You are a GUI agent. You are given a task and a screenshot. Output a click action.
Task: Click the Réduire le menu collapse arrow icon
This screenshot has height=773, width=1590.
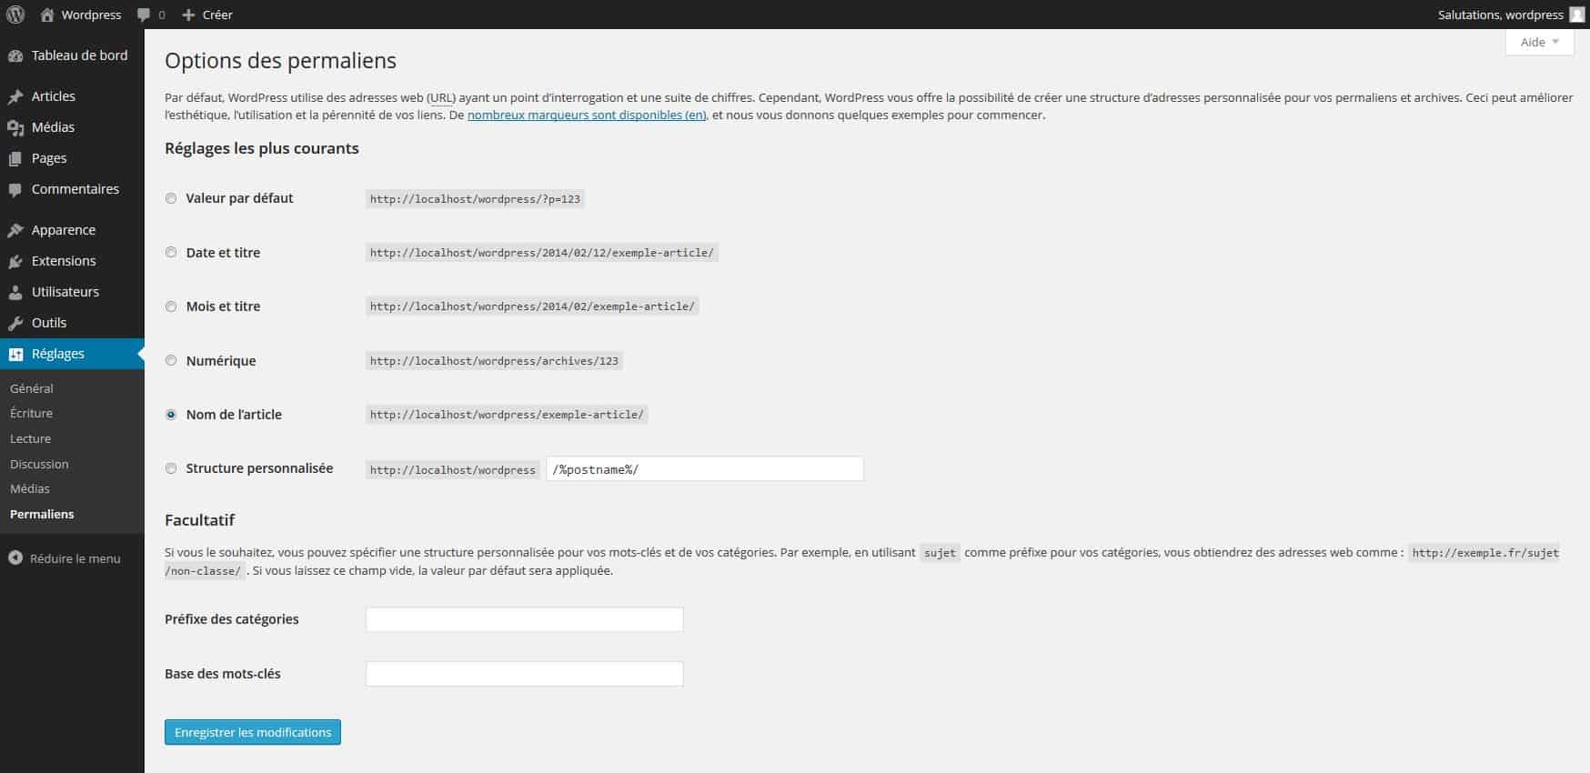pos(15,558)
